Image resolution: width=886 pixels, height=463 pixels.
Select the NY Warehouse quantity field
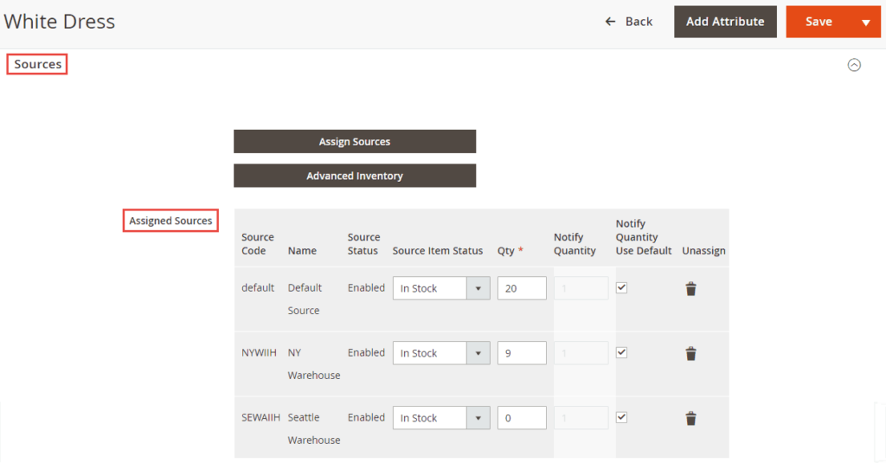point(522,353)
